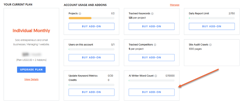This screenshot has width=244, height=103.
Task: Open the Manage link for addons
Action: point(175,5)
